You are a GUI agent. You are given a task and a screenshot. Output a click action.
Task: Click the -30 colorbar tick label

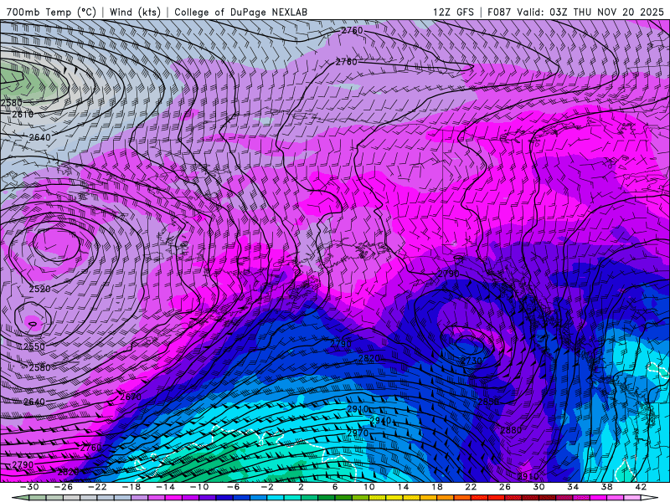pyautogui.click(x=29, y=487)
